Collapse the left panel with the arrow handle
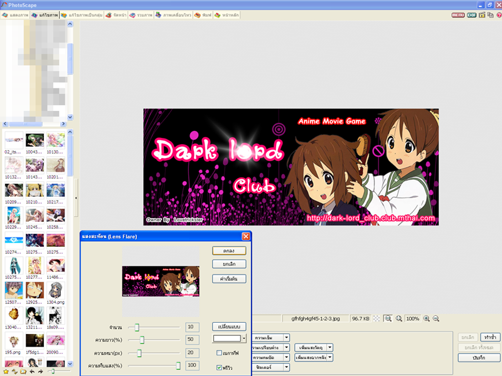The image size is (502, 376). (x=76, y=198)
